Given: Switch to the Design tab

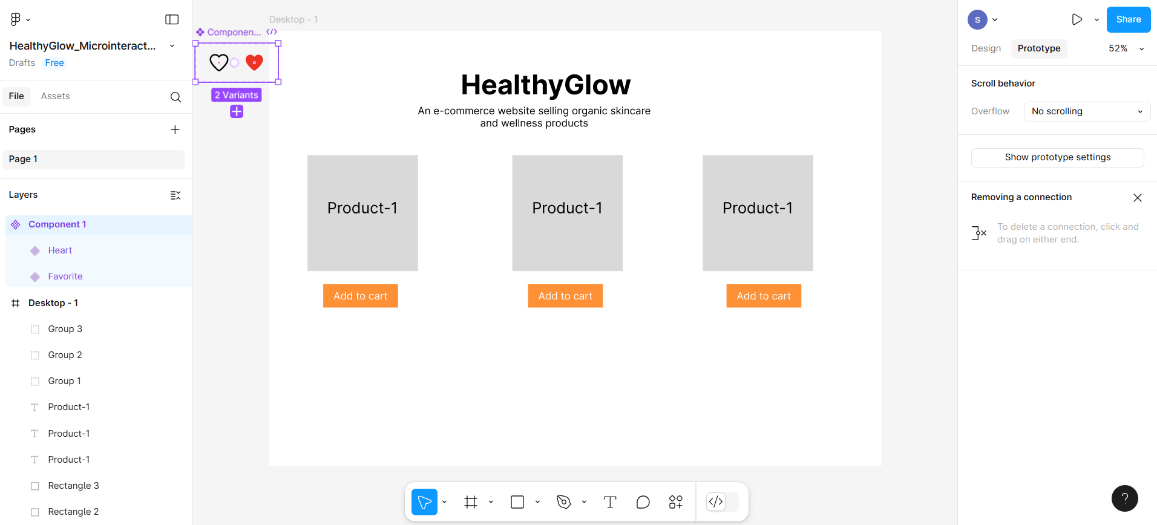Looking at the screenshot, I should [986, 48].
